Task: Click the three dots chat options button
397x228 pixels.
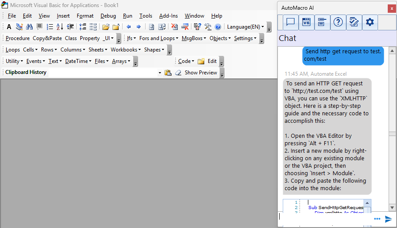Action: tap(377, 219)
